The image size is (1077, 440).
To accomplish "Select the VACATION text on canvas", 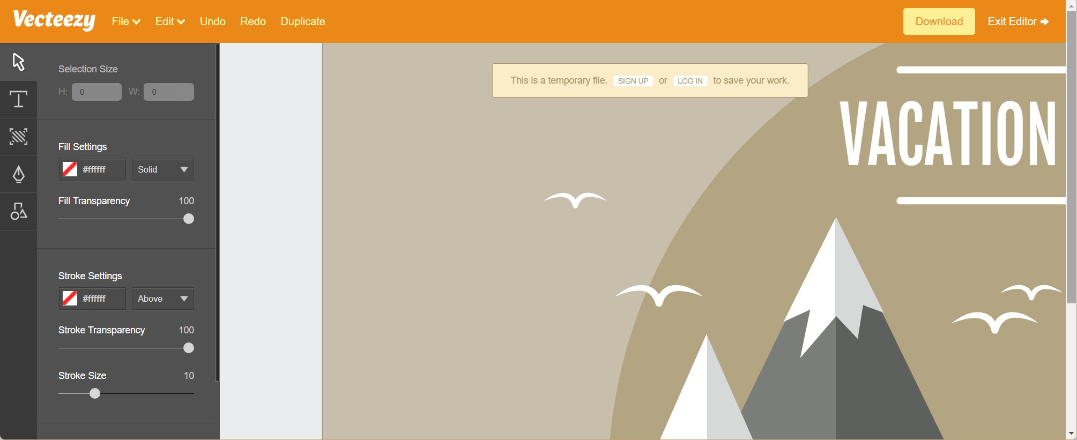I will pos(947,134).
